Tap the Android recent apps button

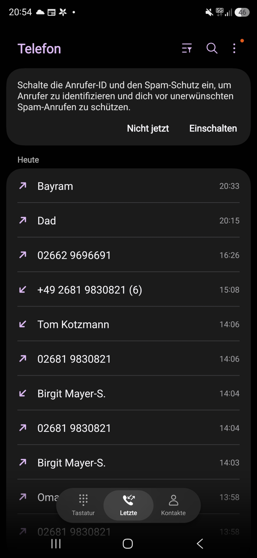(x=56, y=544)
